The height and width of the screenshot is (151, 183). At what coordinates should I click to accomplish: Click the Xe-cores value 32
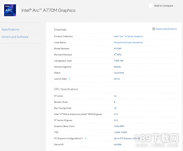pos(115,96)
